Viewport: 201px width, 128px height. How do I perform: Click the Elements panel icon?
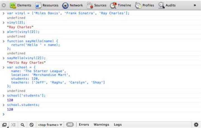click(13, 5)
